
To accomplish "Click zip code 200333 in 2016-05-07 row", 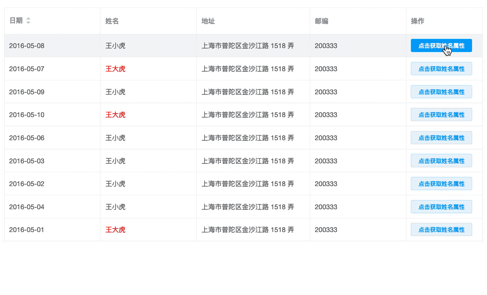I will (x=326, y=69).
